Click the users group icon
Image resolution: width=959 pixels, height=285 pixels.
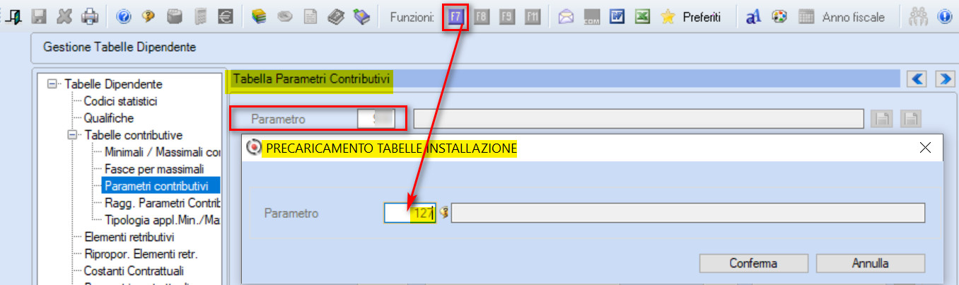919,16
